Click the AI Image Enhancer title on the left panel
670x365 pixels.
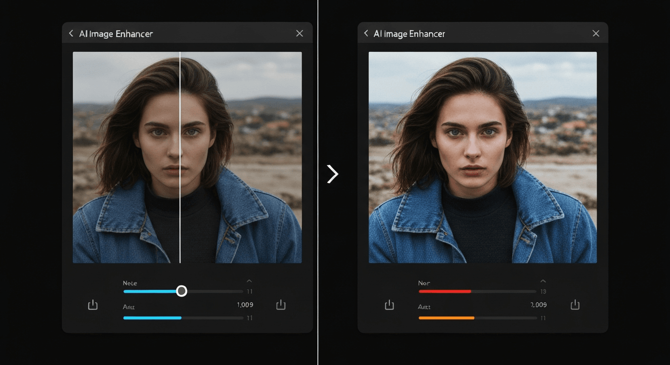117,33
